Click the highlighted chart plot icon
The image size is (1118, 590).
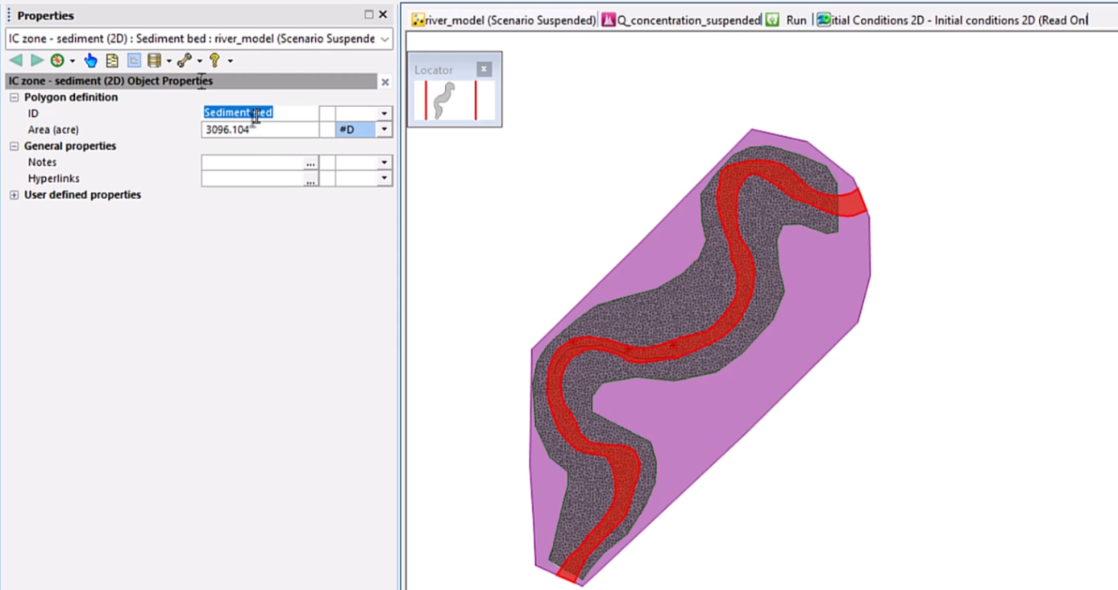[x=132, y=60]
